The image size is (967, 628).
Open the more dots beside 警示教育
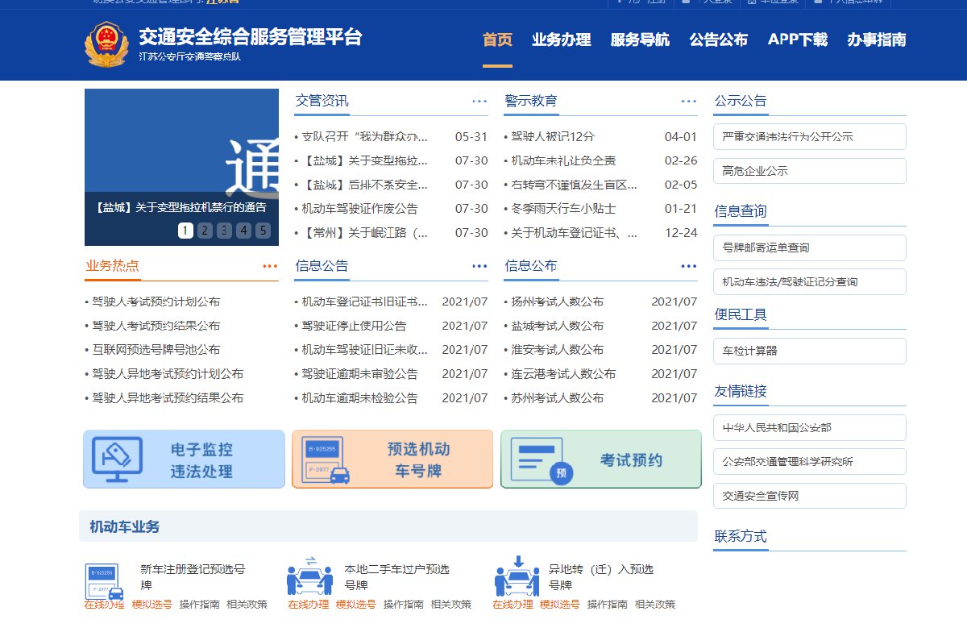(x=688, y=102)
